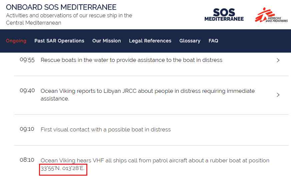Click the 09:10 timestamp
The width and height of the screenshot is (291, 182).
(x=27, y=129)
